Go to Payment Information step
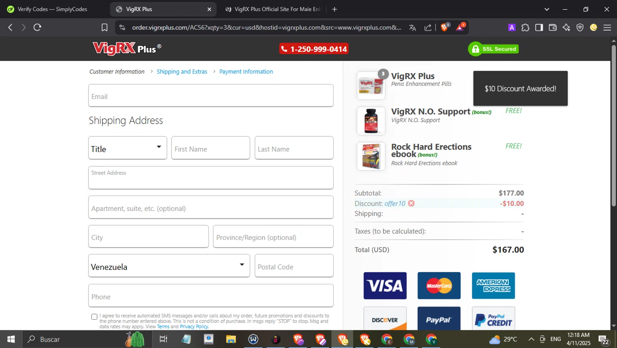Screen dimensions: 617x348 point(246,71)
